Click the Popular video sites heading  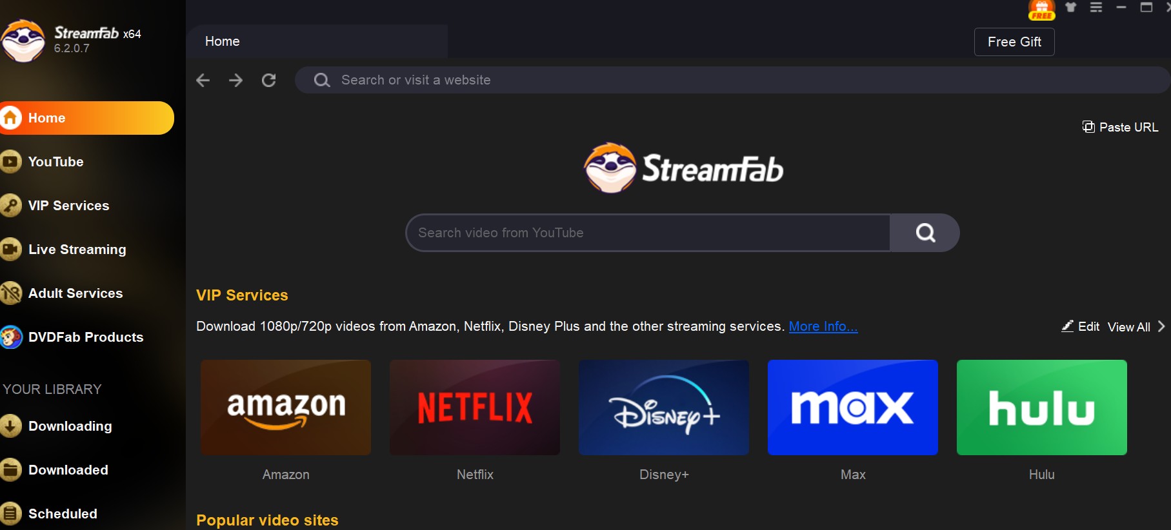point(267,520)
